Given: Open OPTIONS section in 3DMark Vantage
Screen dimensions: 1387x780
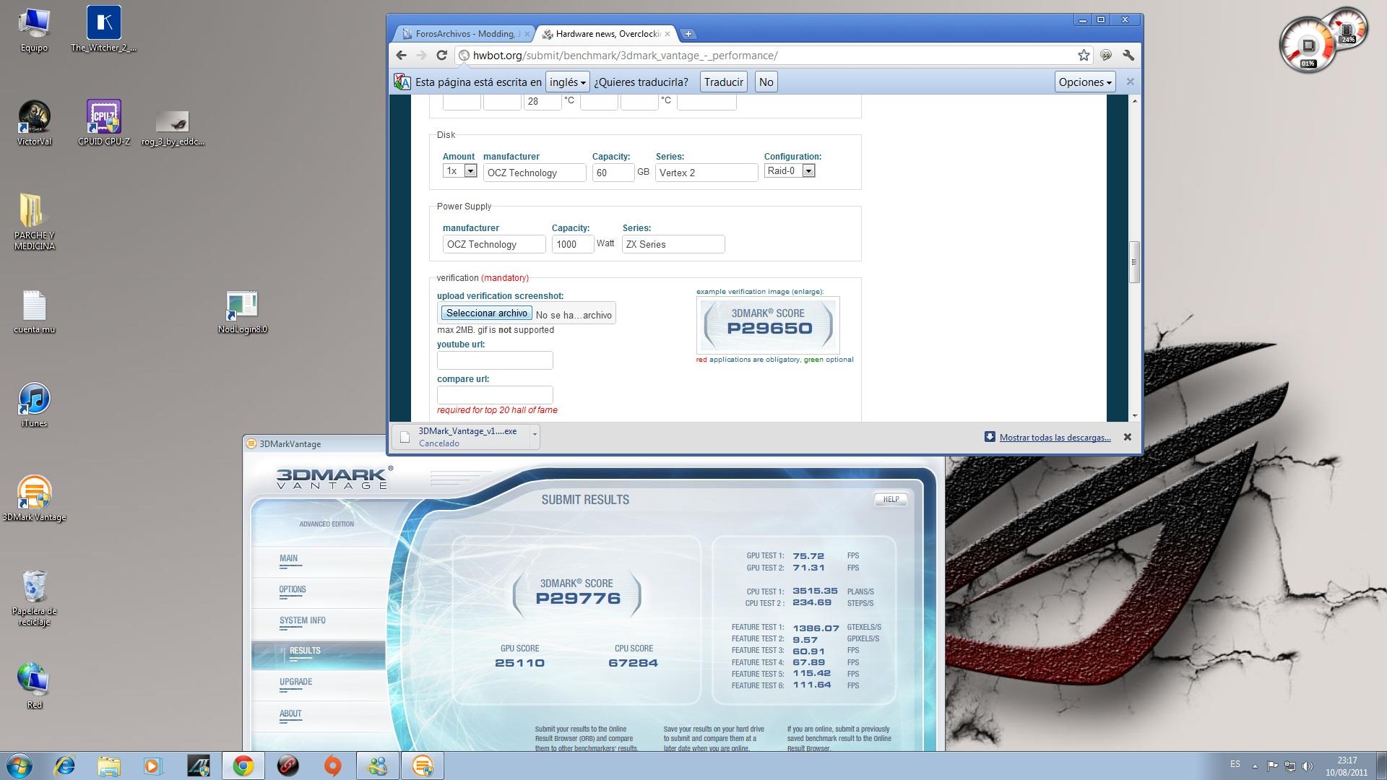Looking at the screenshot, I should (293, 589).
